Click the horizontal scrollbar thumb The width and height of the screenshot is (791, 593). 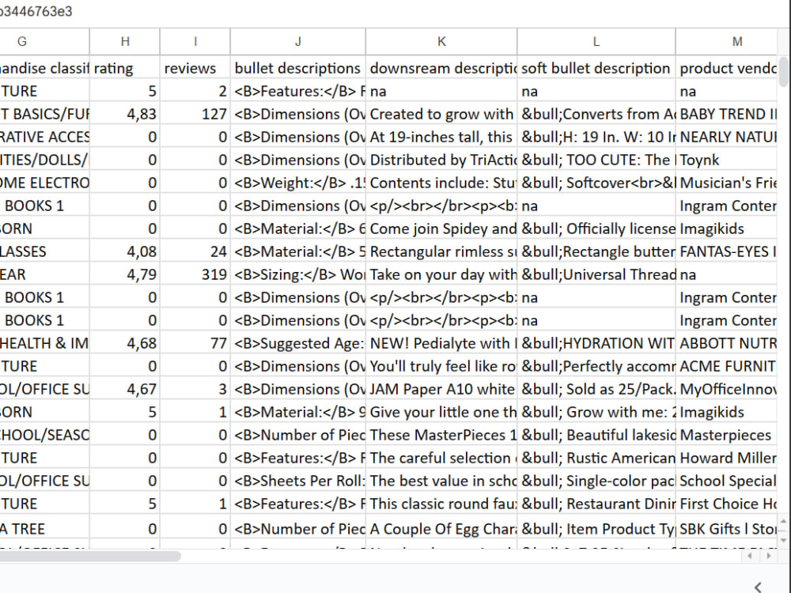point(90,556)
